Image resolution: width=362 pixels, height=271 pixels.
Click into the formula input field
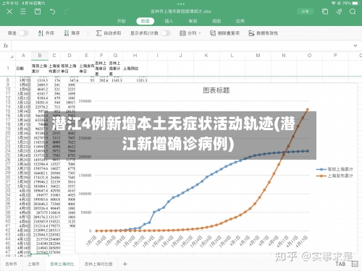pos(181,46)
